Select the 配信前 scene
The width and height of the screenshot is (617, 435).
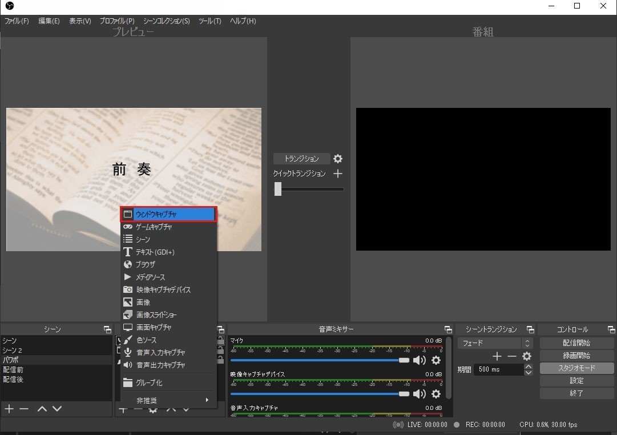[57, 370]
